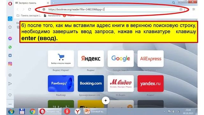The height and width of the screenshot is (115, 204).
Task: Select the Экспресс-панель tab
Action: click(32, 3)
